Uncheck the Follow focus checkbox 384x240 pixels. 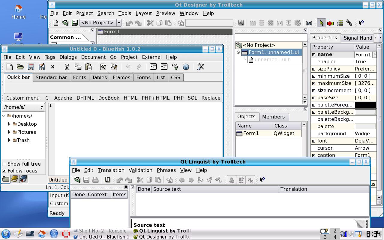coord(4,171)
